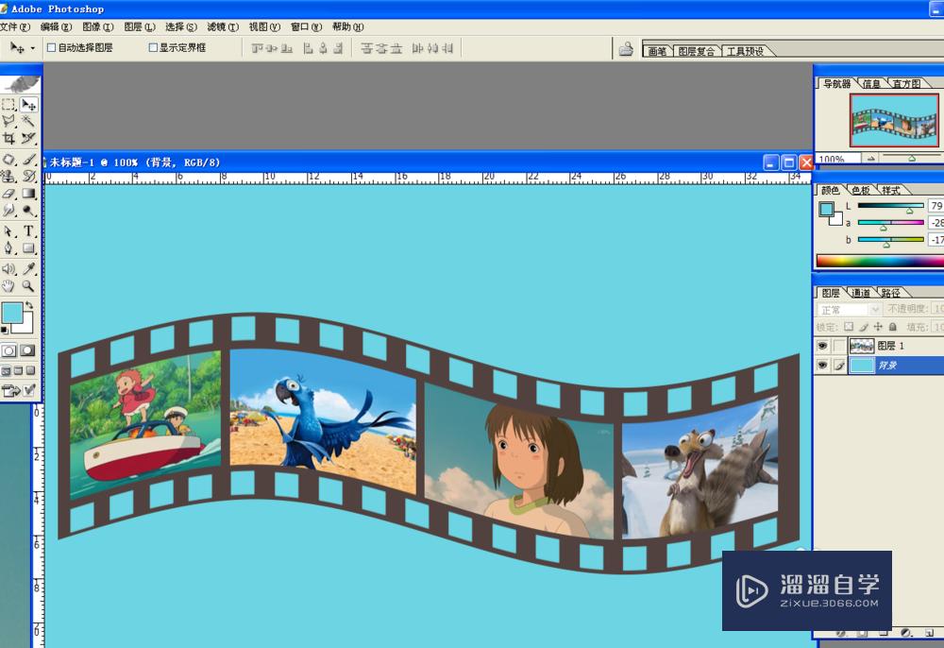The height and width of the screenshot is (648, 944).
Task: Enable 显示定界框 checkbox
Action: pyautogui.click(x=153, y=47)
